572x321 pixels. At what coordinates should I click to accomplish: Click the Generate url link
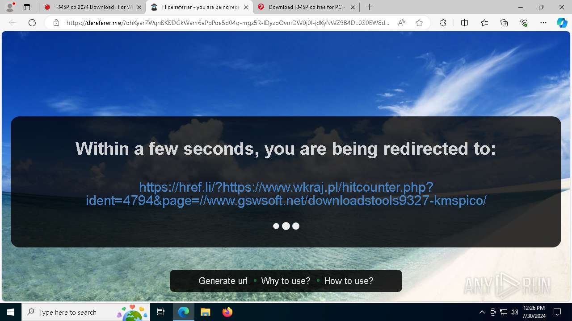(223, 281)
